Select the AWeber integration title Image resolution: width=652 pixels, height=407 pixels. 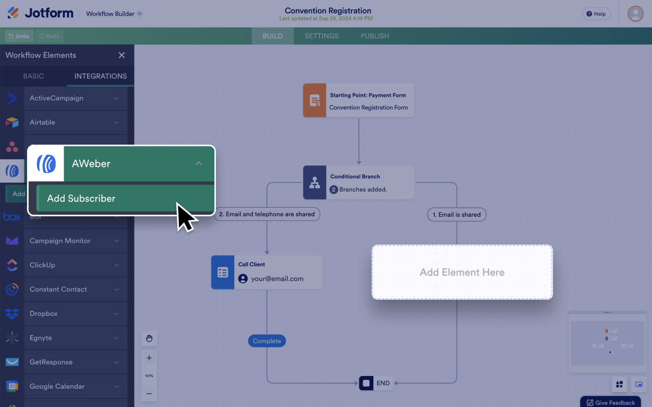[x=91, y=163]
